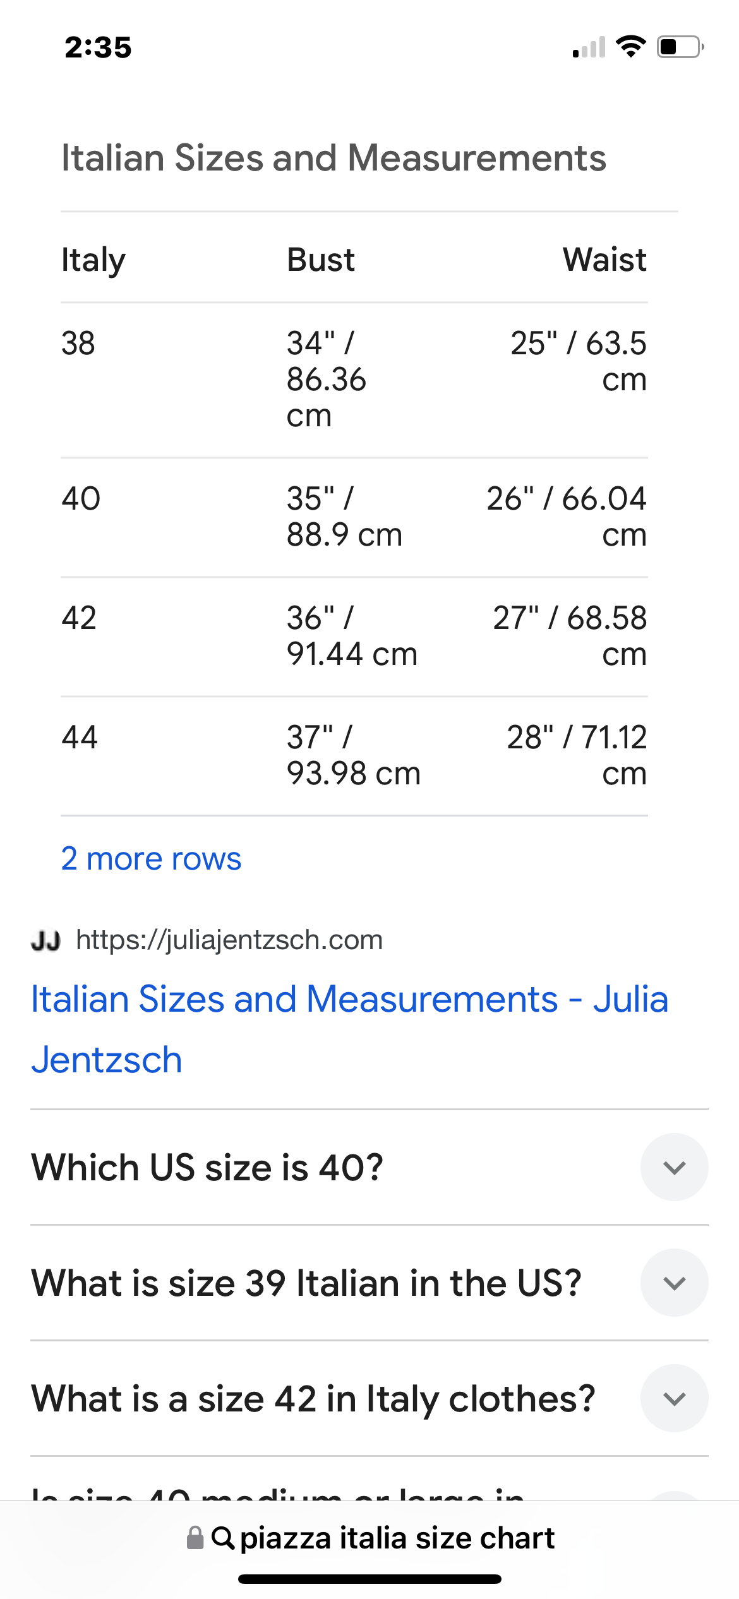
Task: Expand "Which US size is 40?" chevron
Action: [674, 1167]
